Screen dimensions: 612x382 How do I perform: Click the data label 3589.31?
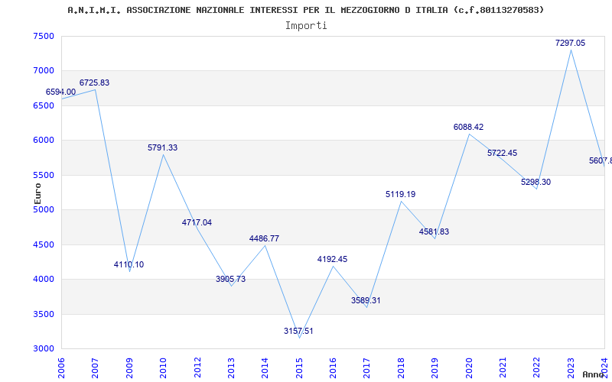[366, 300]
